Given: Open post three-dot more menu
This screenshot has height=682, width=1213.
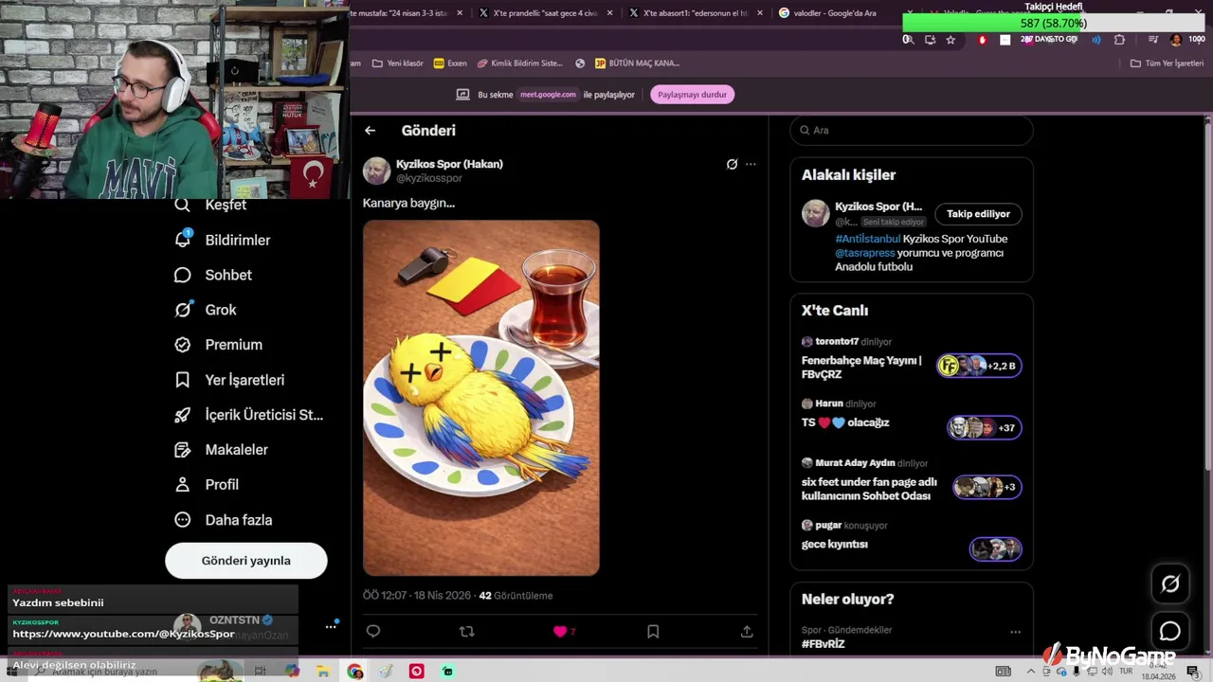Looking at the screenshot, I should tap(751, 164).
